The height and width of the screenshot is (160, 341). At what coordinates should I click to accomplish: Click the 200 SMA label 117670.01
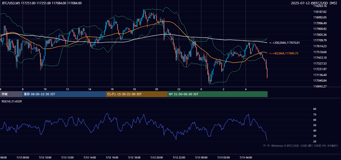(285, 43)
